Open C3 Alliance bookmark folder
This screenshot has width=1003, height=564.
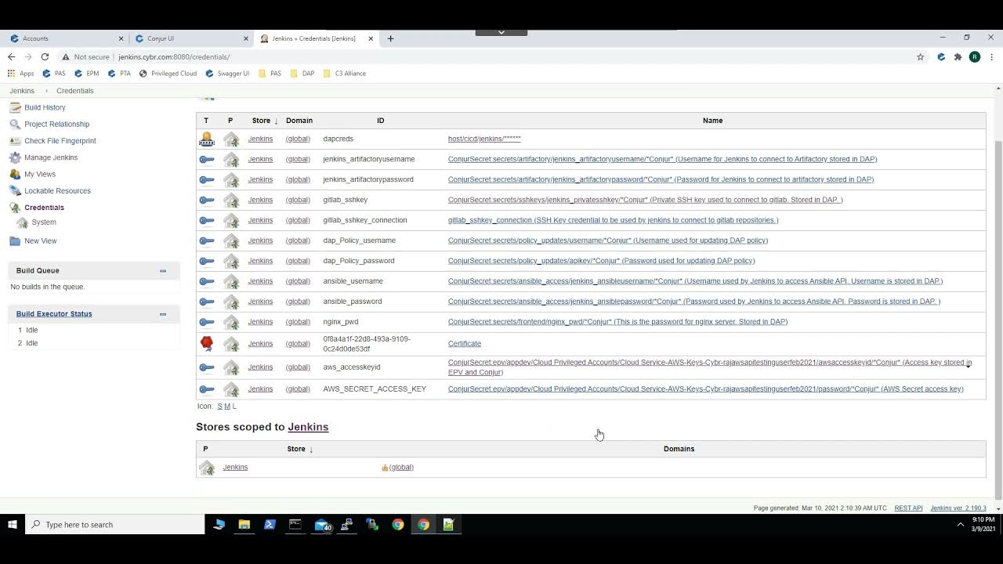pos(344,74)
